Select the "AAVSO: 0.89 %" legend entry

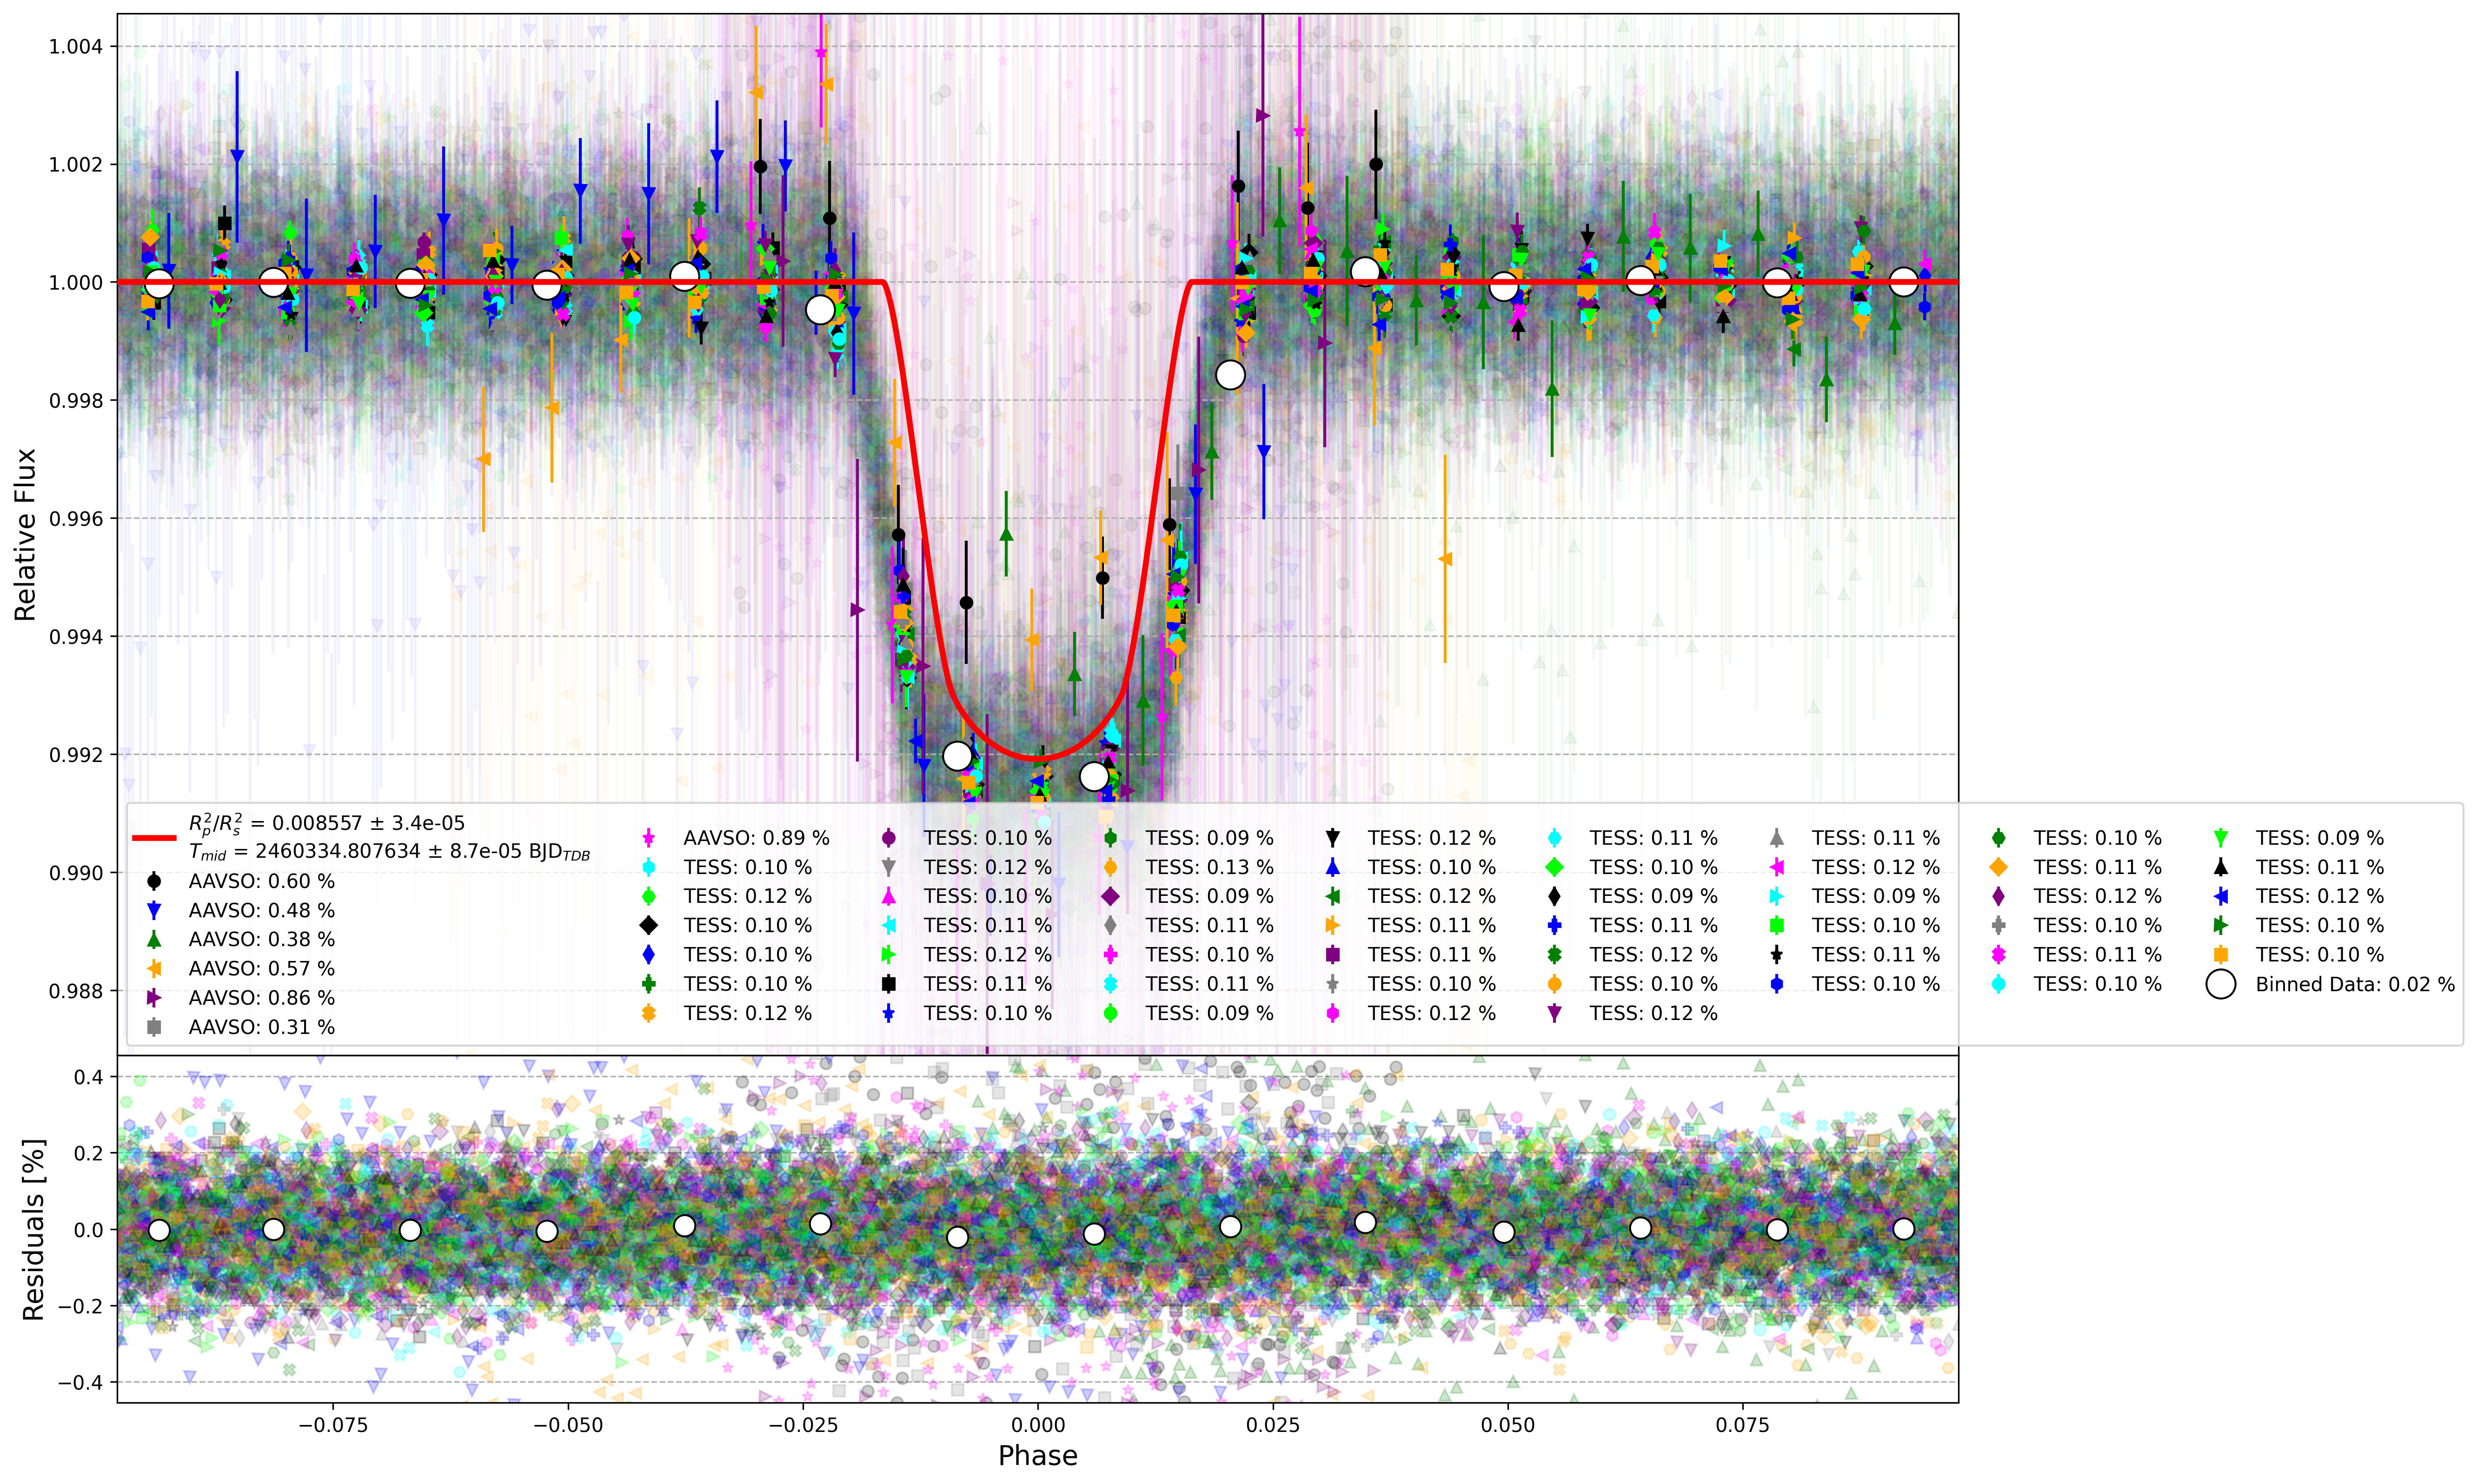756,838
